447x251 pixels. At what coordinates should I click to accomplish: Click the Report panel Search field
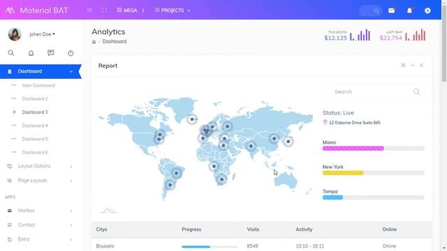tap(374, 91)
